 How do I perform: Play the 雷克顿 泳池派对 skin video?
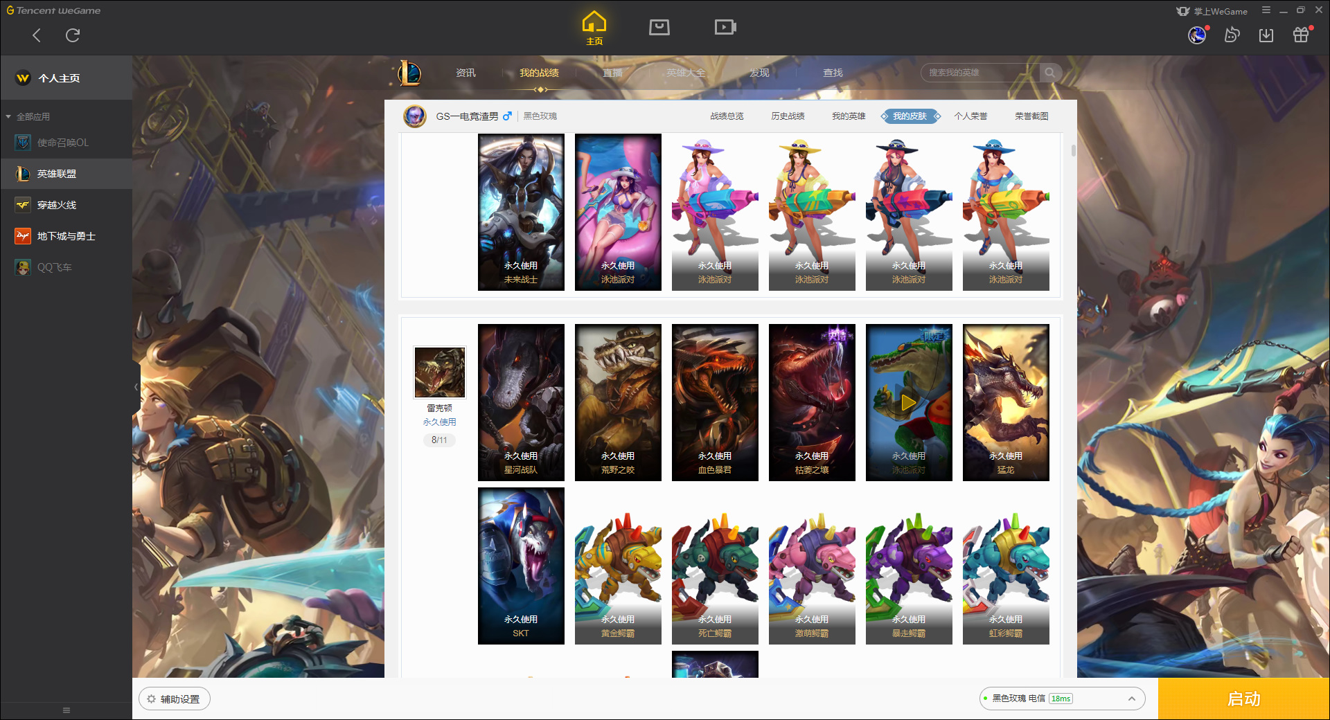(x=908, y=402)
